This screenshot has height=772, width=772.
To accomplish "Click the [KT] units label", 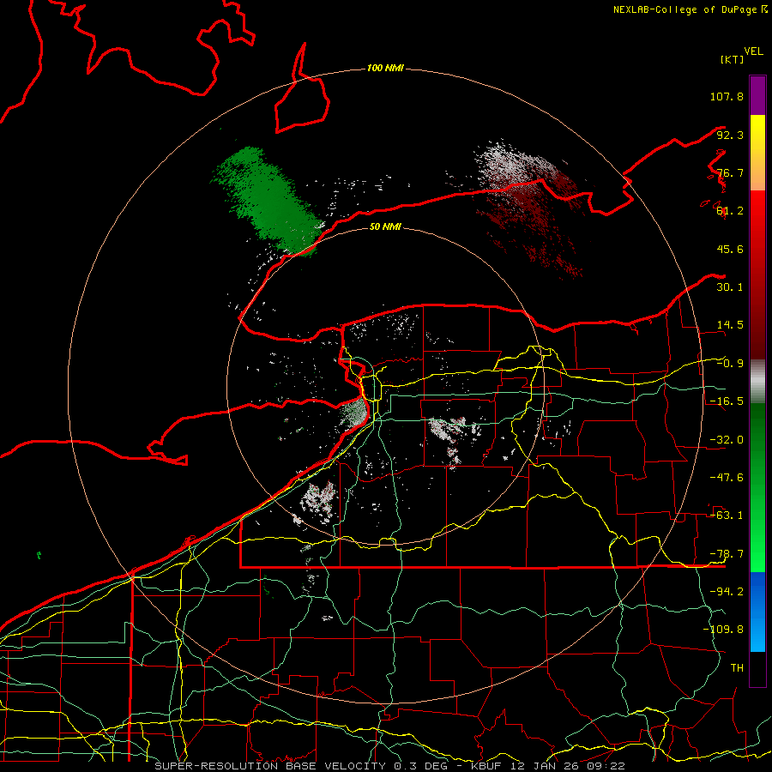I will 732,59.
